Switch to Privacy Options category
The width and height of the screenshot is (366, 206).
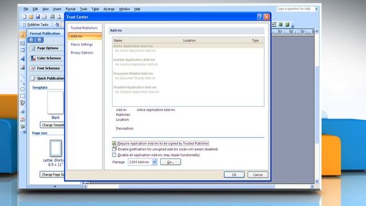(x=82, y=53)
